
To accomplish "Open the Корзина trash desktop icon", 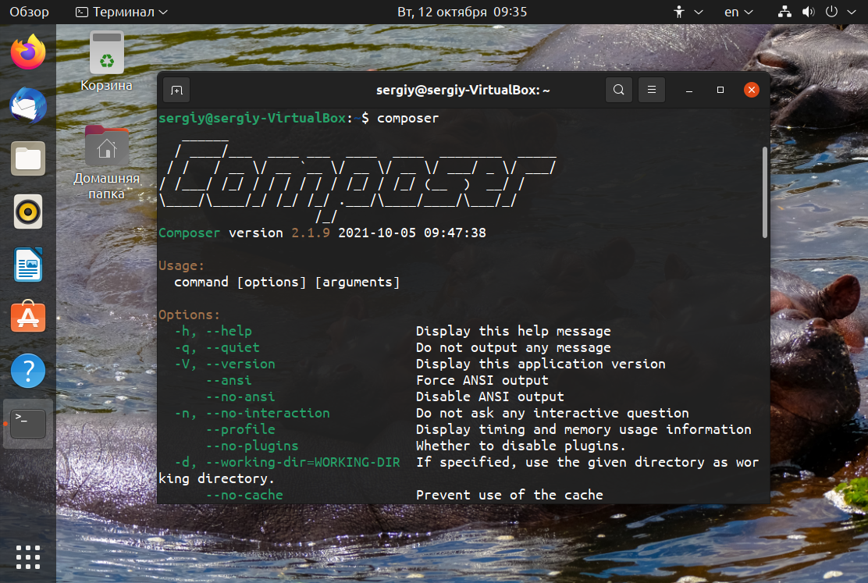I will pyautogui.click(x=106, y=62).
